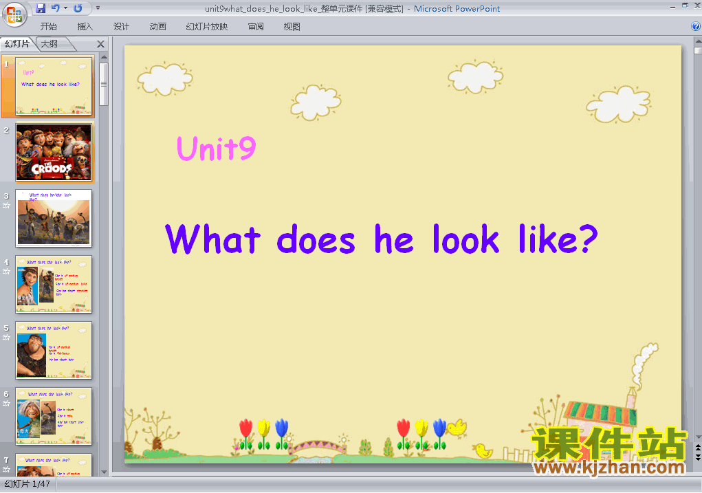This screenshot has width=702, height=493.
Task: Open the 动画 ribbon tab
Action: 157,26
